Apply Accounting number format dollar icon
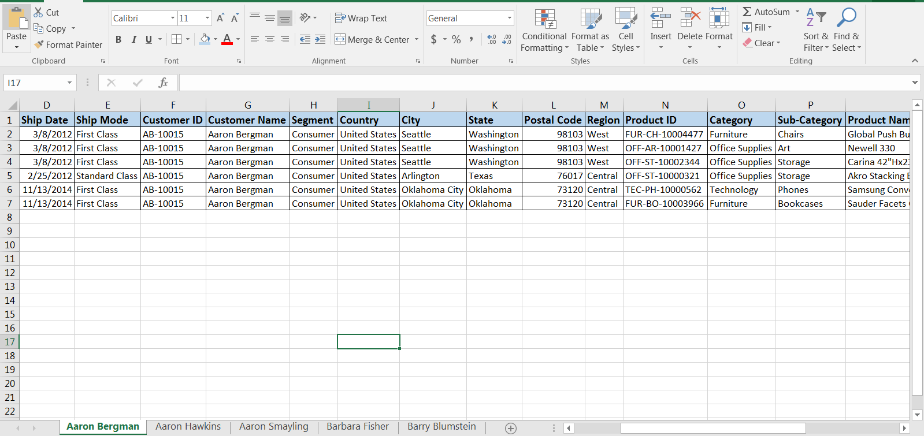Screen dimensions: 924x436 434,39
